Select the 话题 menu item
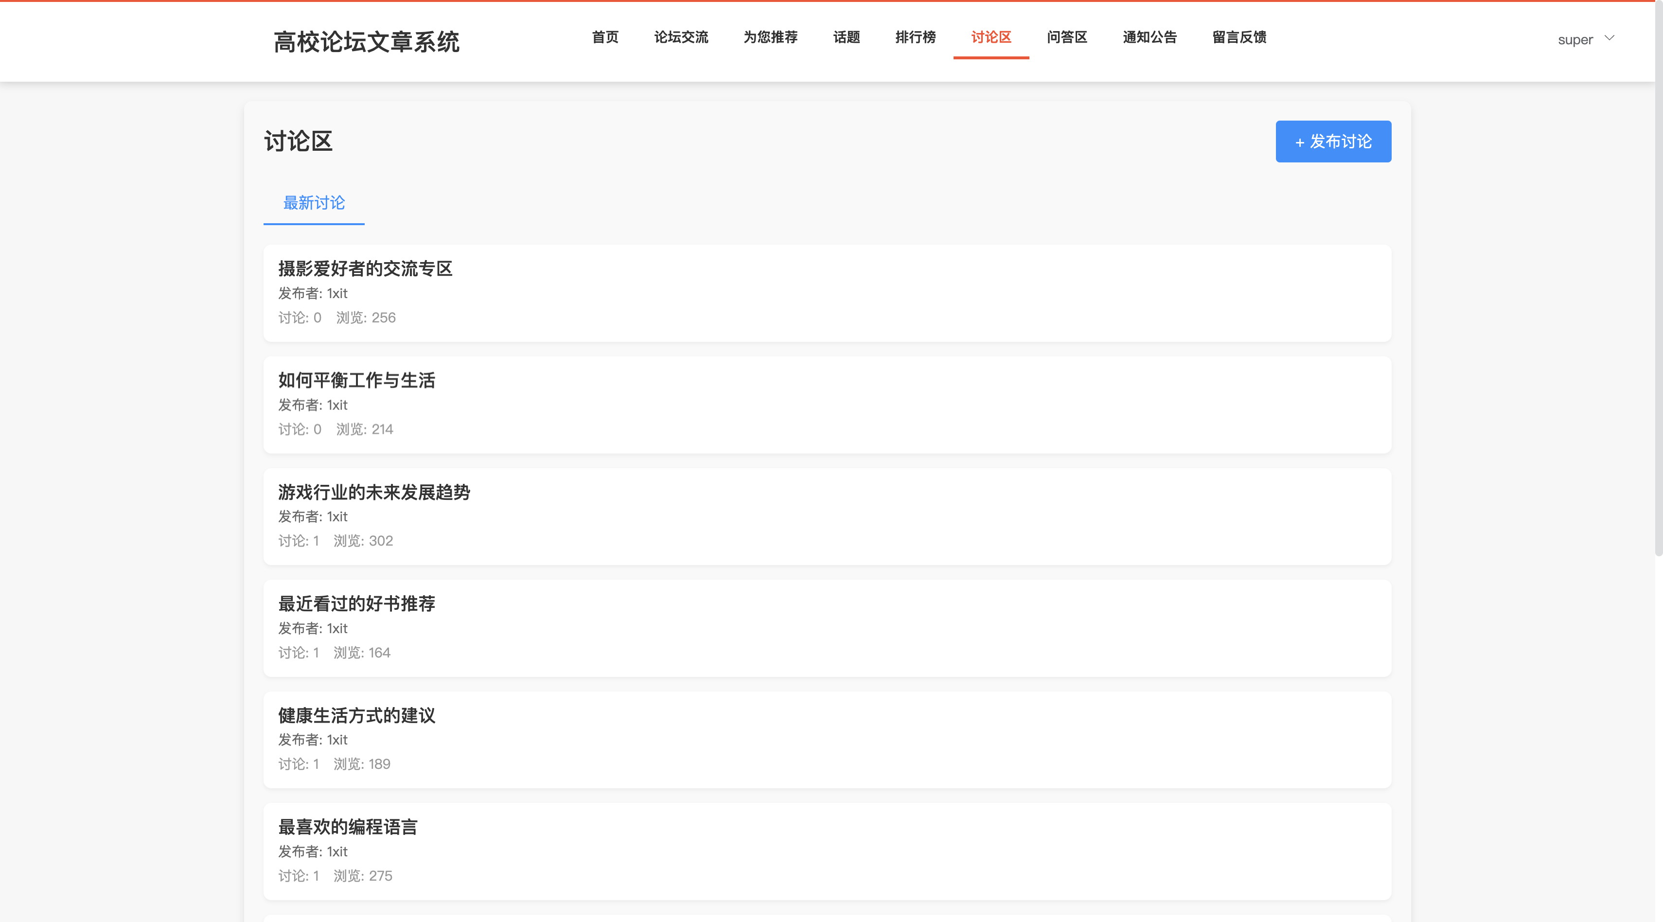This screenshot has height=922, width=1663. point(846,37)
